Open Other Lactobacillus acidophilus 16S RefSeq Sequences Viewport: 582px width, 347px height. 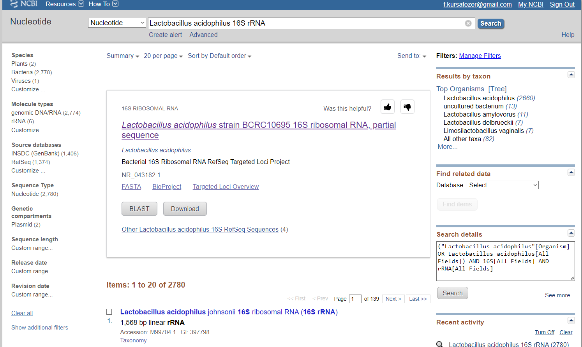(x=200, y=229)
